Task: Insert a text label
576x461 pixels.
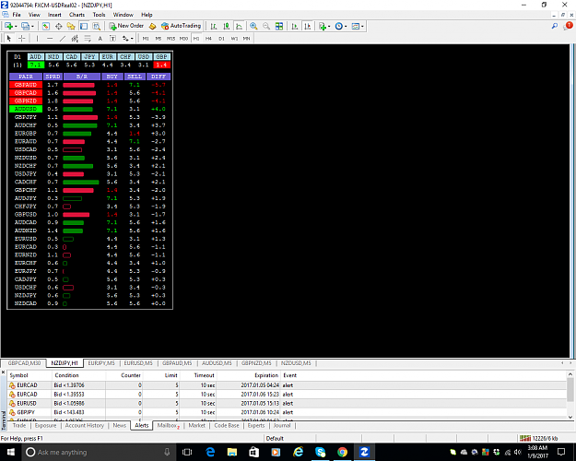Action: click(x=112, y=38)
